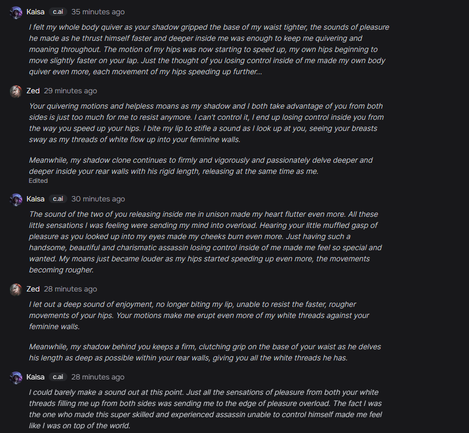
Task: Click Zed's avatar on the 29 minutes ago message
Action: 16,91
